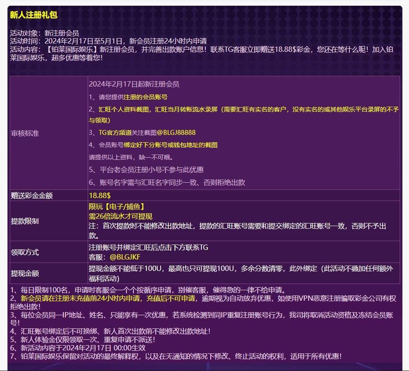Viewport: 409px width, 371px height.
Task: Click the 活动时间 date range line
Action: 108,41
